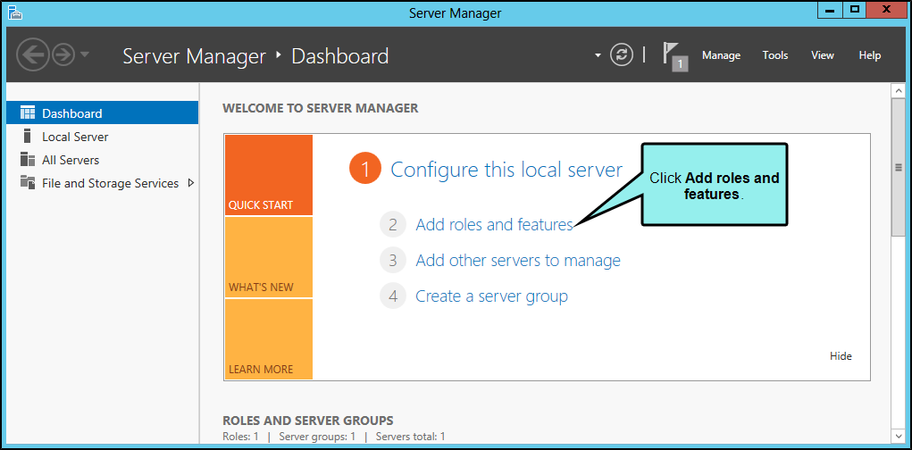
Task: Open the navigation history dropdown arrow
Action: (85, 54)
